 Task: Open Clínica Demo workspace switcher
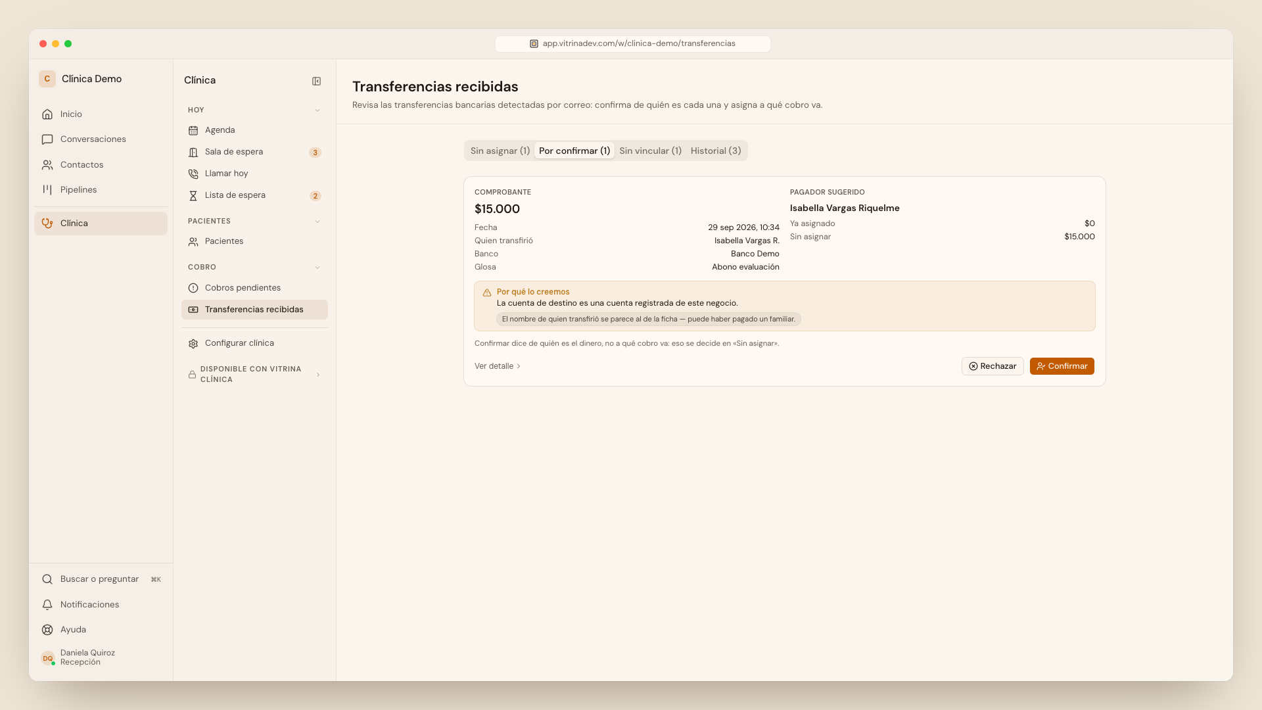81,79
